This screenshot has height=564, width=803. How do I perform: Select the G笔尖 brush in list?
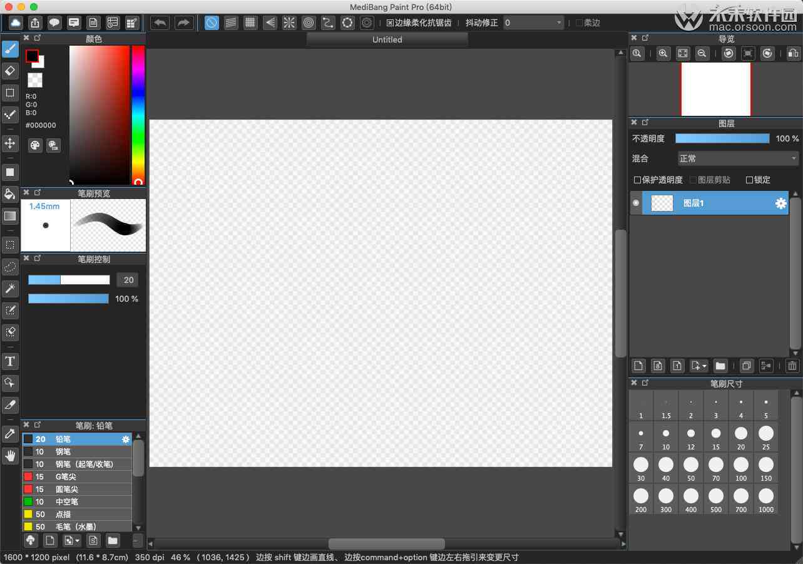[x=77, y=476]
